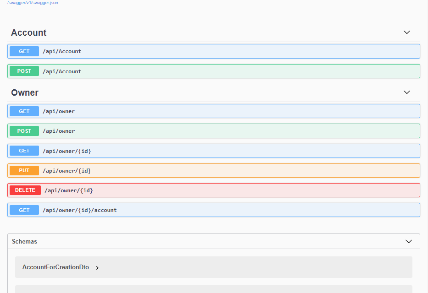Click the GET badge for /api/Account
The height and width of the screenshot is (293, 428).
[x=24, y=51]
